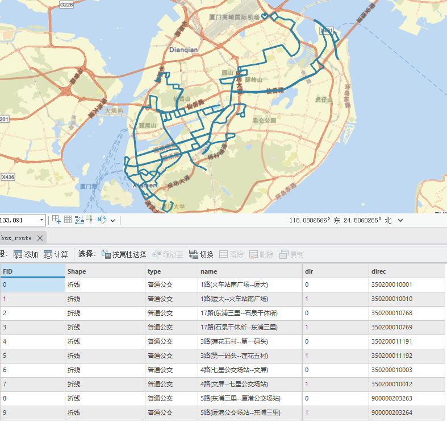Select the direc column header
Image resolution: width=447 pixels, height=421 pixels.
click(407, 271)
